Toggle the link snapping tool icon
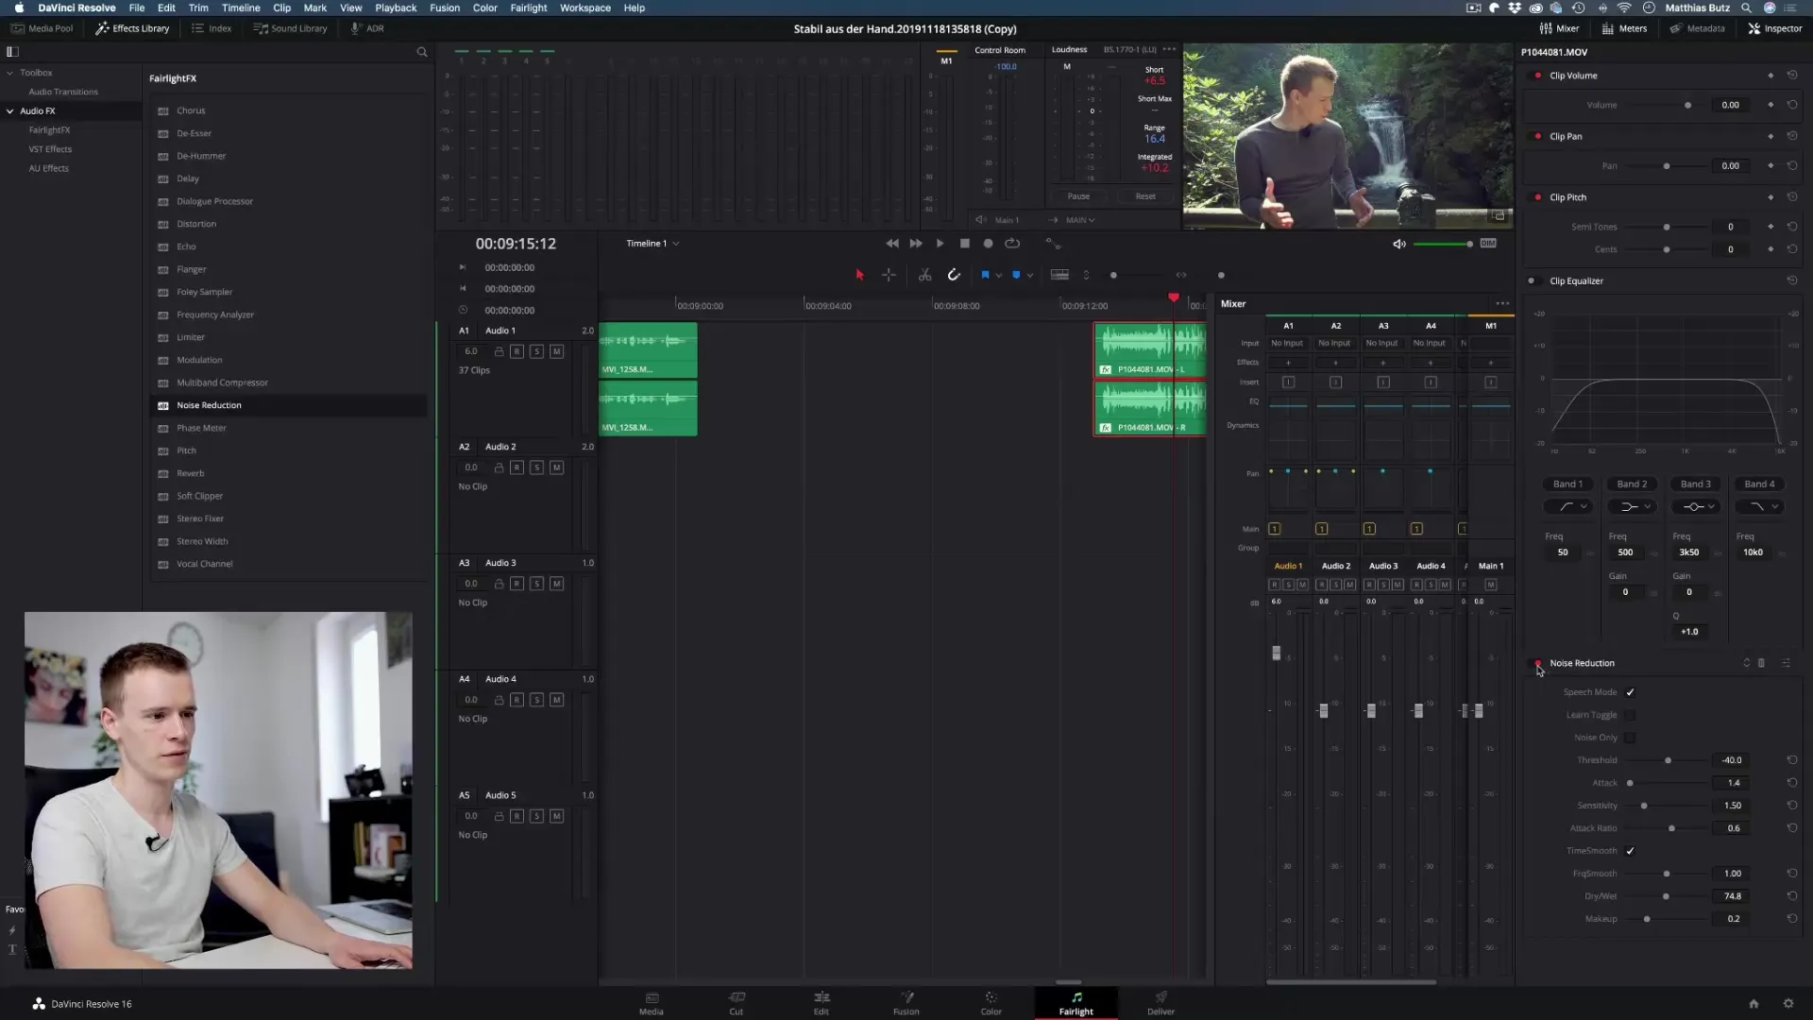Screen dimensions: 1813x1020 [x=954, y=275]
